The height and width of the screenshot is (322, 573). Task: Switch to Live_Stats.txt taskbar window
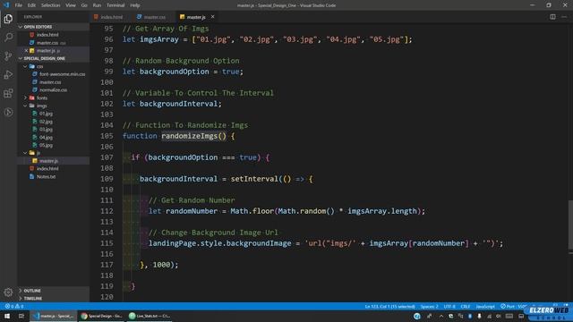[150, 316]
